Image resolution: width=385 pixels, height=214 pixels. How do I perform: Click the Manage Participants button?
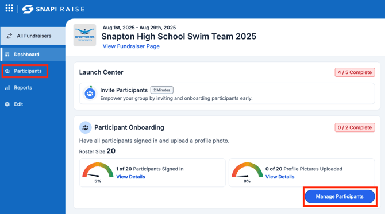click(x=340, y=196)
